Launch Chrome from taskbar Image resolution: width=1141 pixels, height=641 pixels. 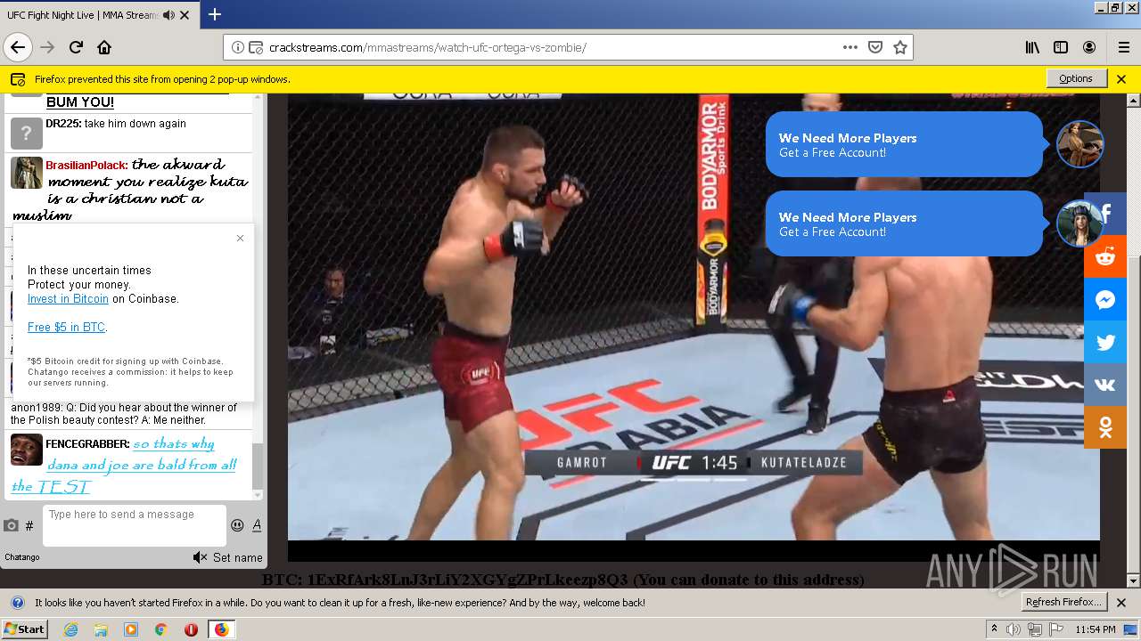(160, 629)
